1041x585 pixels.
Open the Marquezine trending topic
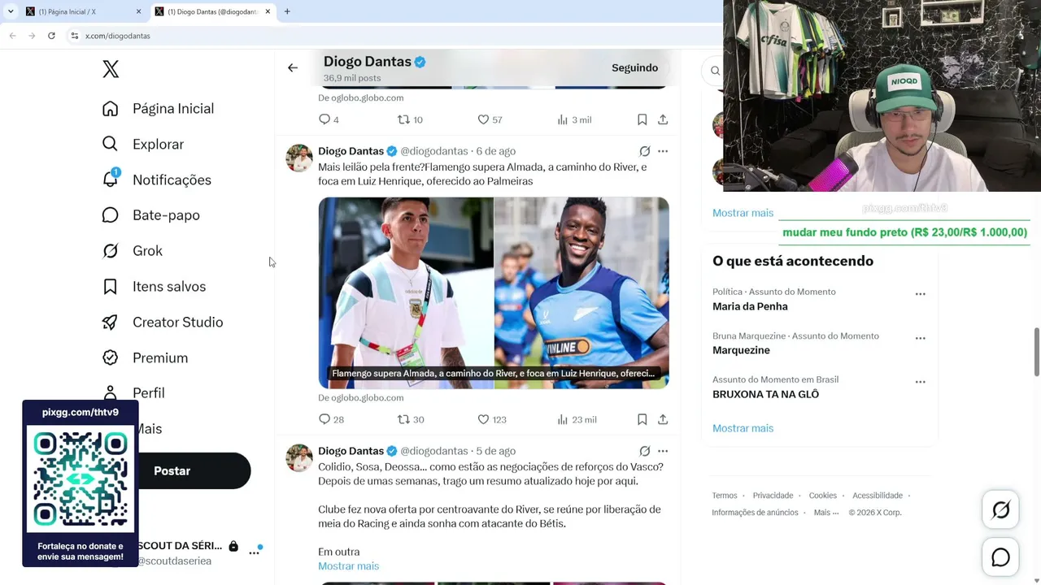coord(741,350)
